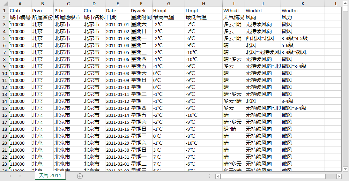349x181 pixels.
Task: Select cell 5-6级
Action: coord(303,45)
